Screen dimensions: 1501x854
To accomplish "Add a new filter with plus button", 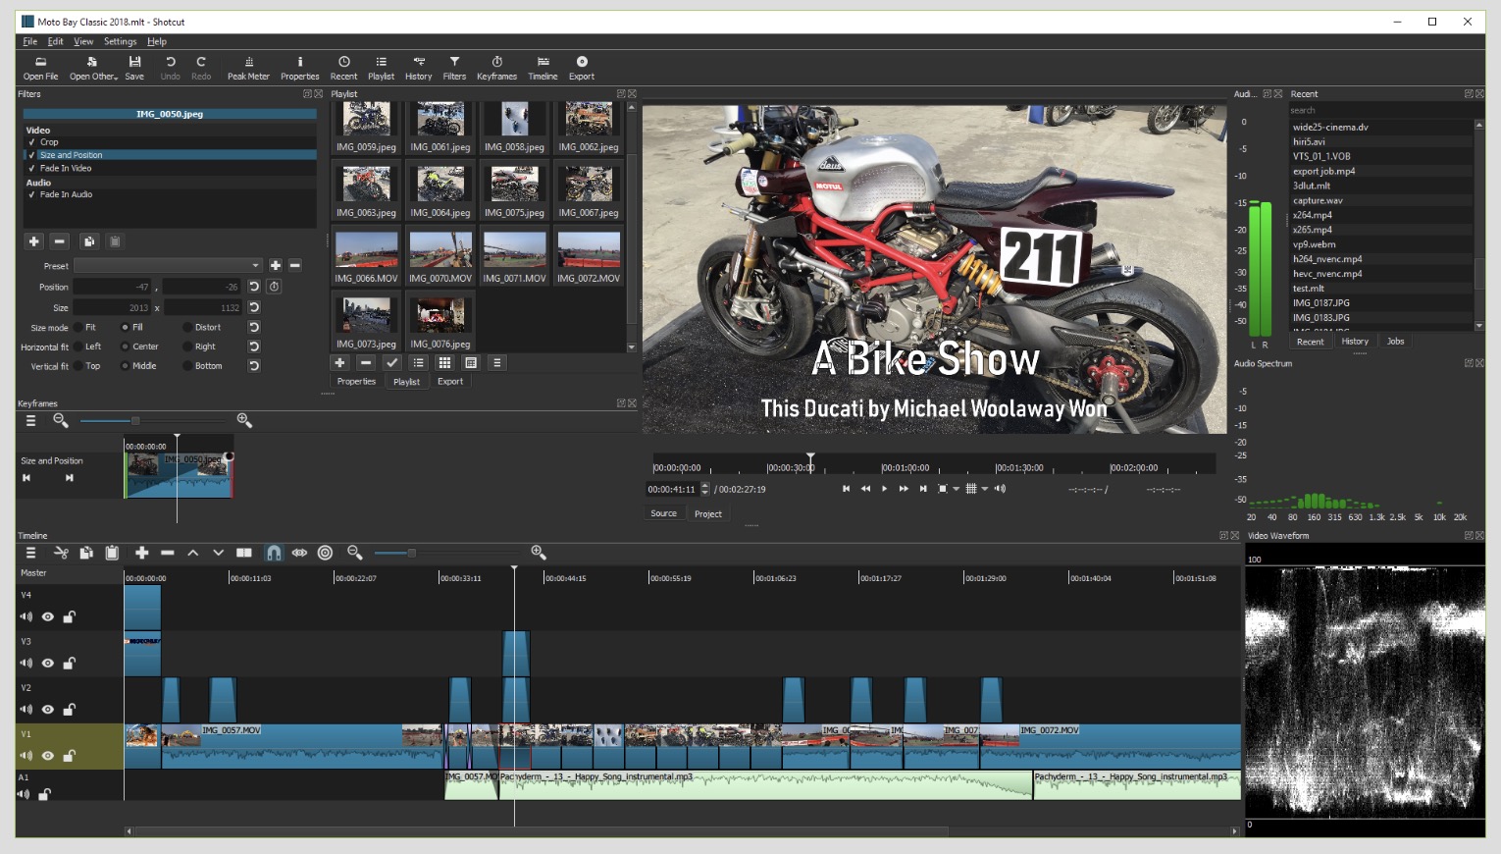I will 34,241.
